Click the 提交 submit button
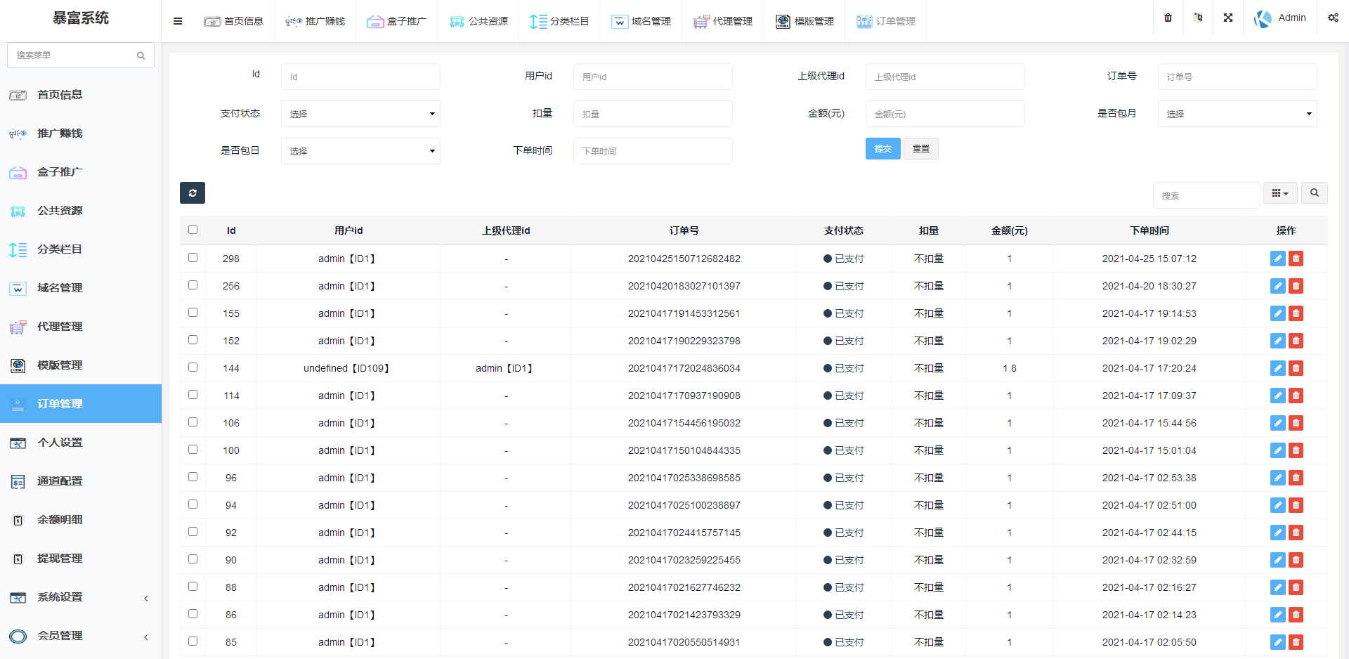1349x659 pixels. [x=882, y=148]
